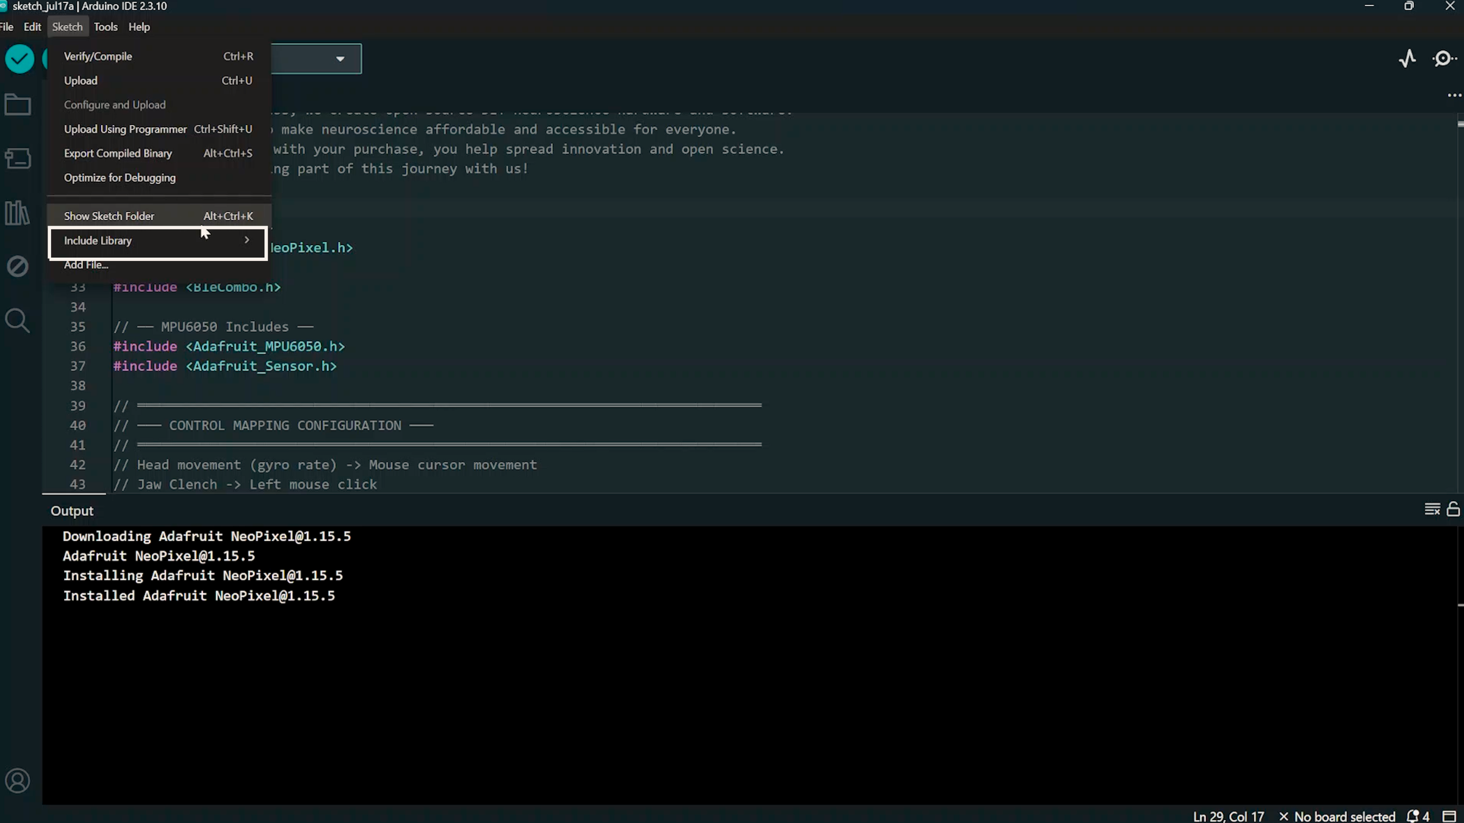Close the open Sketch menu
Image resolution: width=1464 pixels, height=823 pixels.
pos(67,27)
